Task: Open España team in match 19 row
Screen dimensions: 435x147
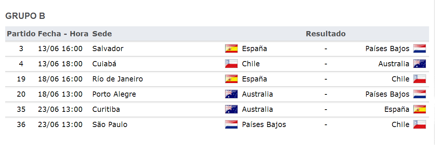Action: 255,79
